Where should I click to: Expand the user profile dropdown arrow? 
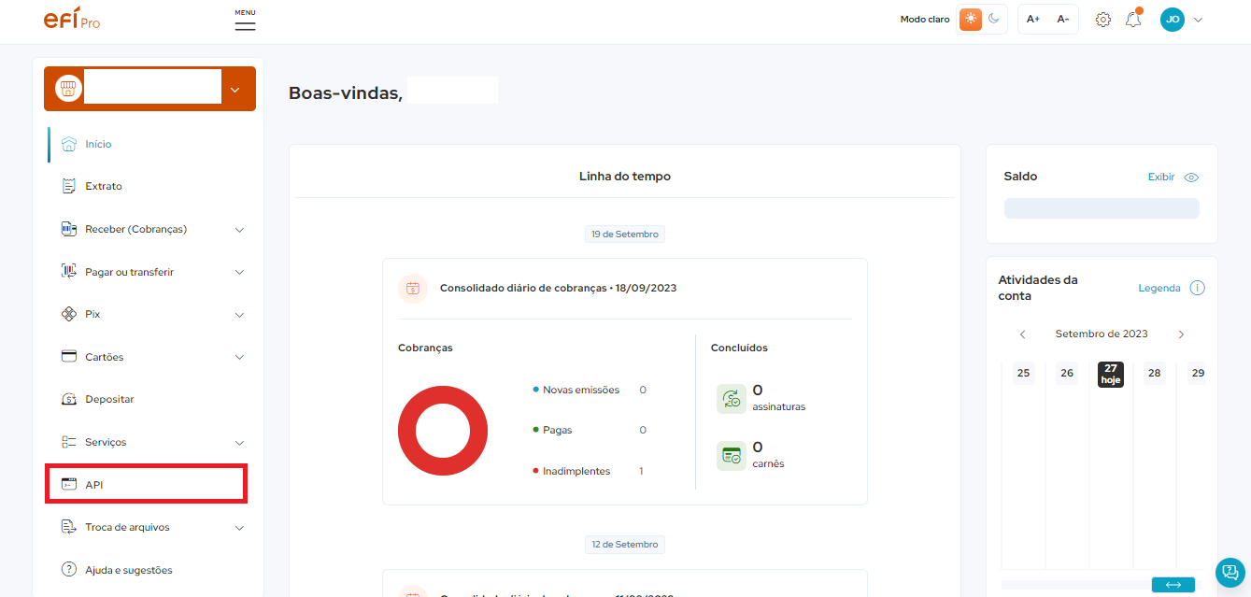1199,20
